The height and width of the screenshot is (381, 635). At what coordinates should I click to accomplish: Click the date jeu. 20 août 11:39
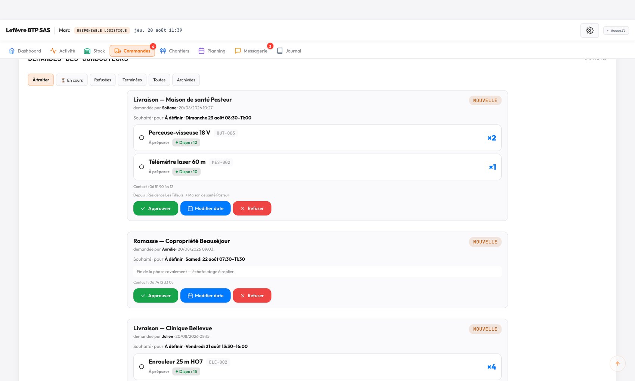tap(158, 30)
